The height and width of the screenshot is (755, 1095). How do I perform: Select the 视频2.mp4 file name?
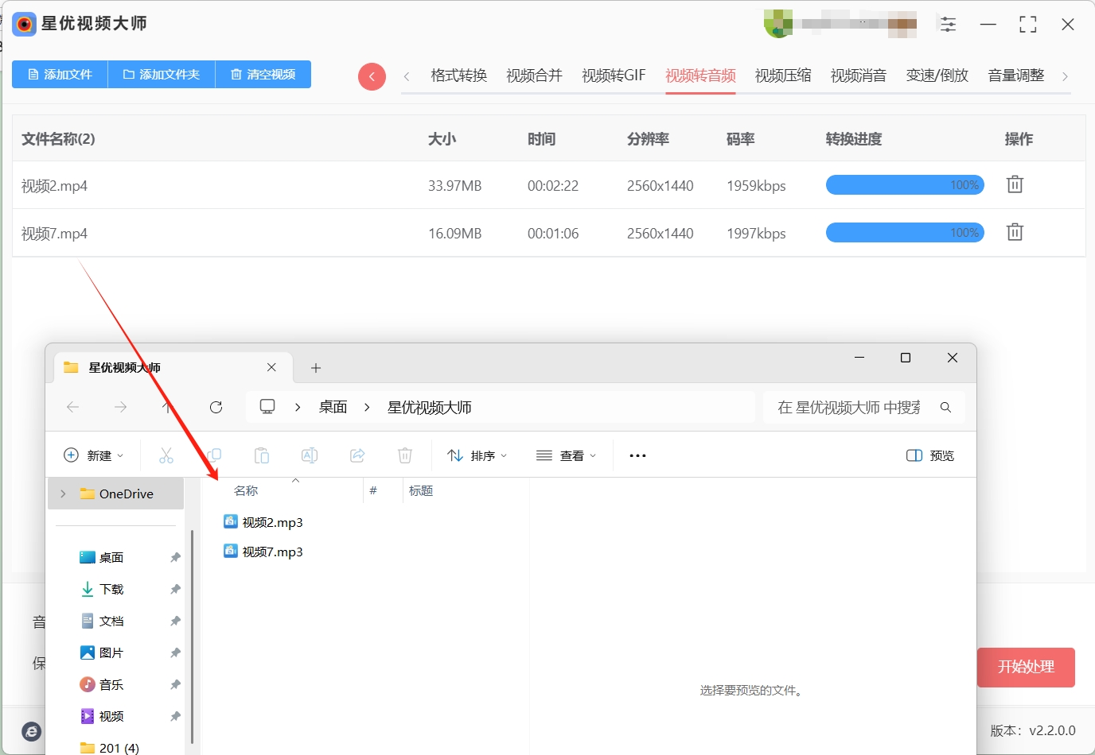click(x=54, y=186)
